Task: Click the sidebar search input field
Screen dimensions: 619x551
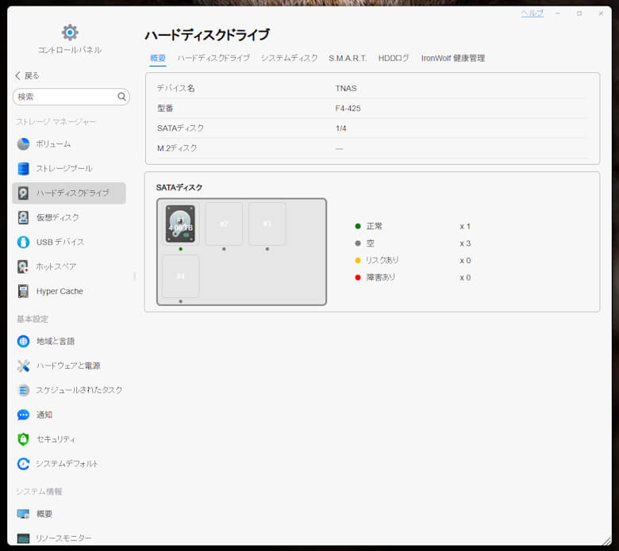Action: [x=65, y=97]
